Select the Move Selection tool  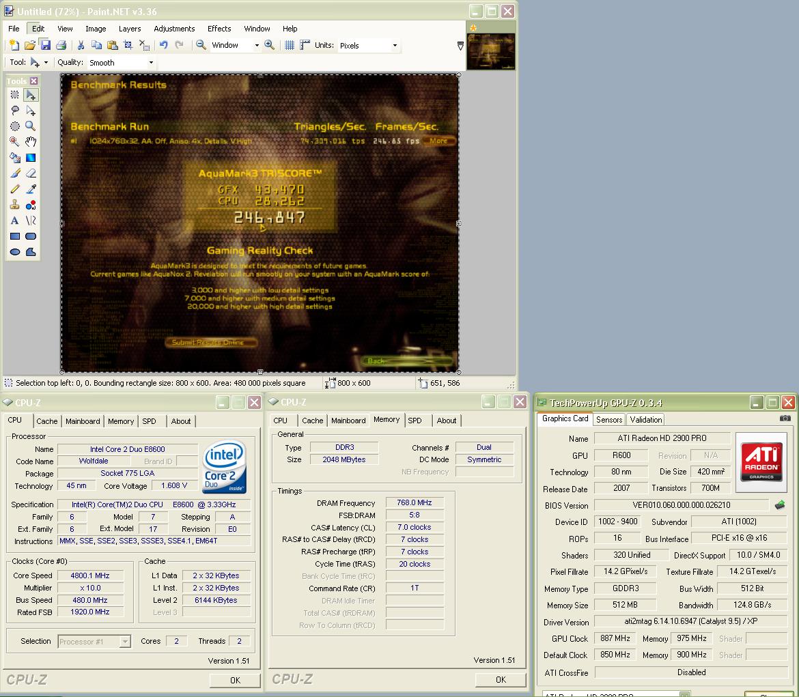[x=31, y=111]
